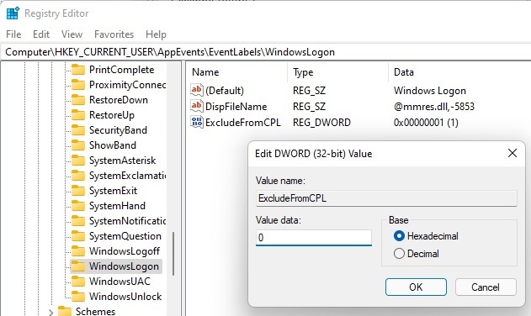The height and width of the screenshot is (316, 531).
Task: Click the DispFileName string value icon
Action: [197, 106]
